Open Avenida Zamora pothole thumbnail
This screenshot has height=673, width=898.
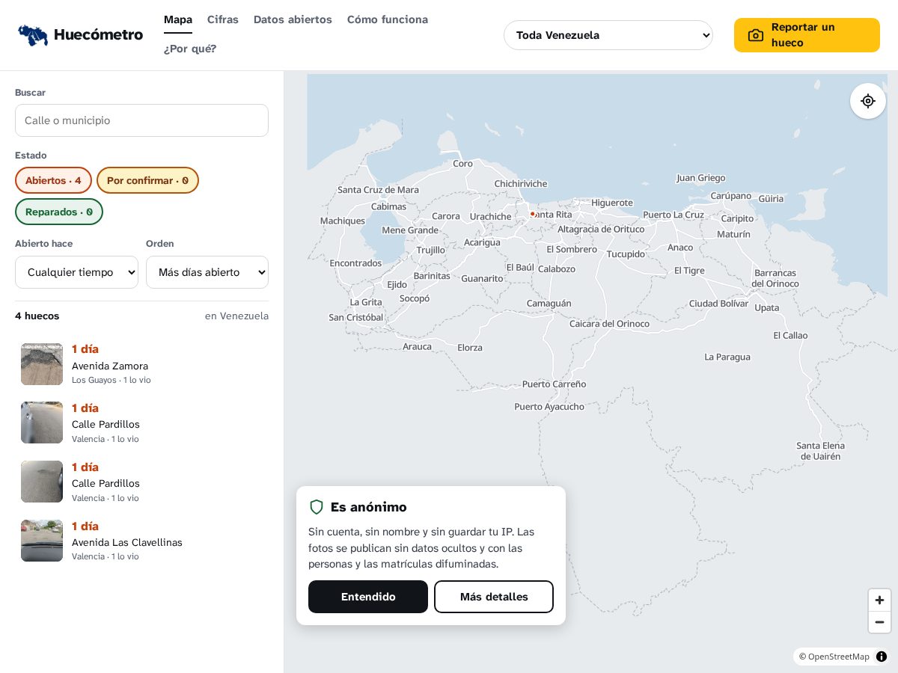coord(42,364)
